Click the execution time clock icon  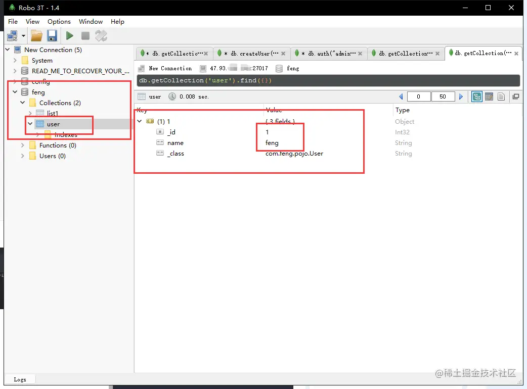pyautogui.click(x=172, y=96)
